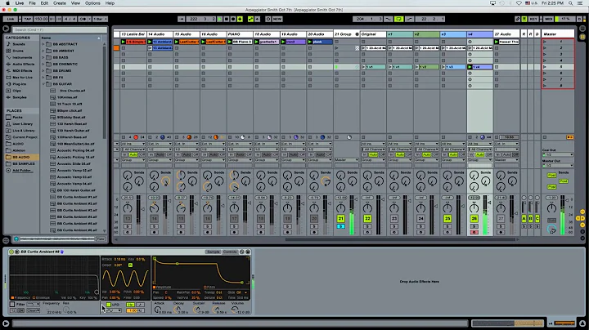Viewport: 589px width, 330px height.
Task: Click the Link button
Action: pos(10,19)
